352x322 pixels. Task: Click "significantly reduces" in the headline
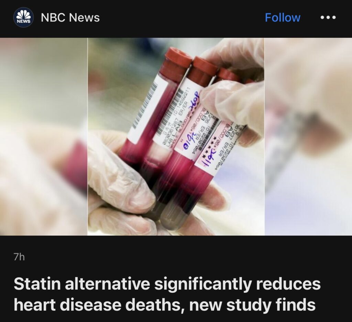(x=238, y=284)
